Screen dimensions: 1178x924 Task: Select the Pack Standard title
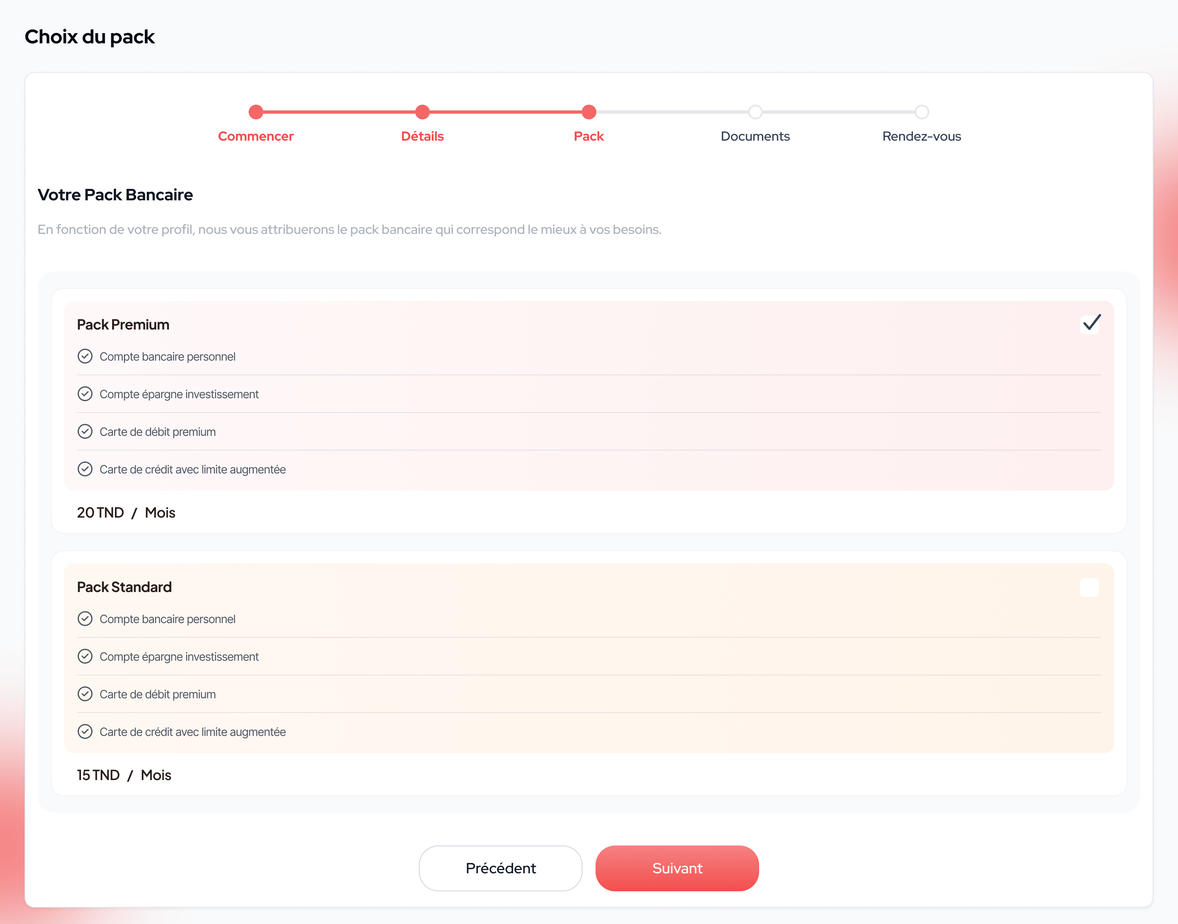coord(124,587)
